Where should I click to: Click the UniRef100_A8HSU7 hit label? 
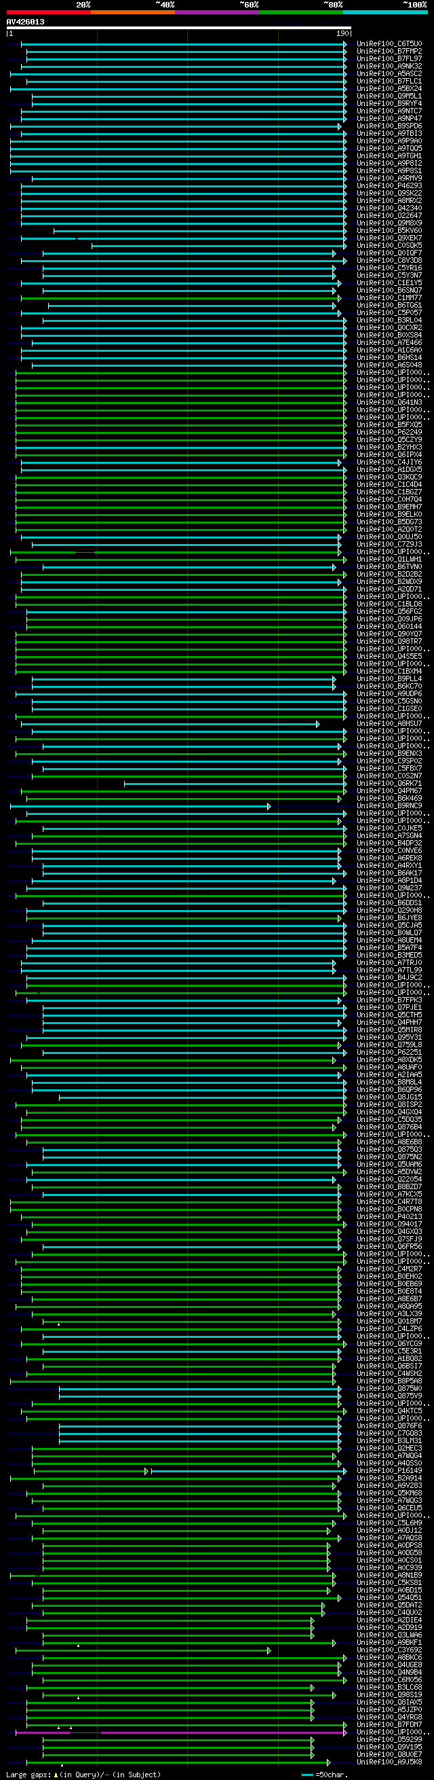coord(389,723)
